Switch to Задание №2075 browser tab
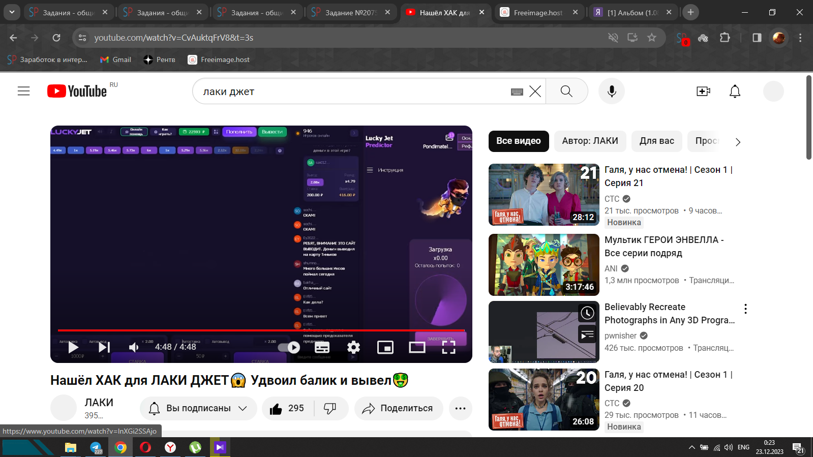This screenshot has height=457, width=813. 351,12
